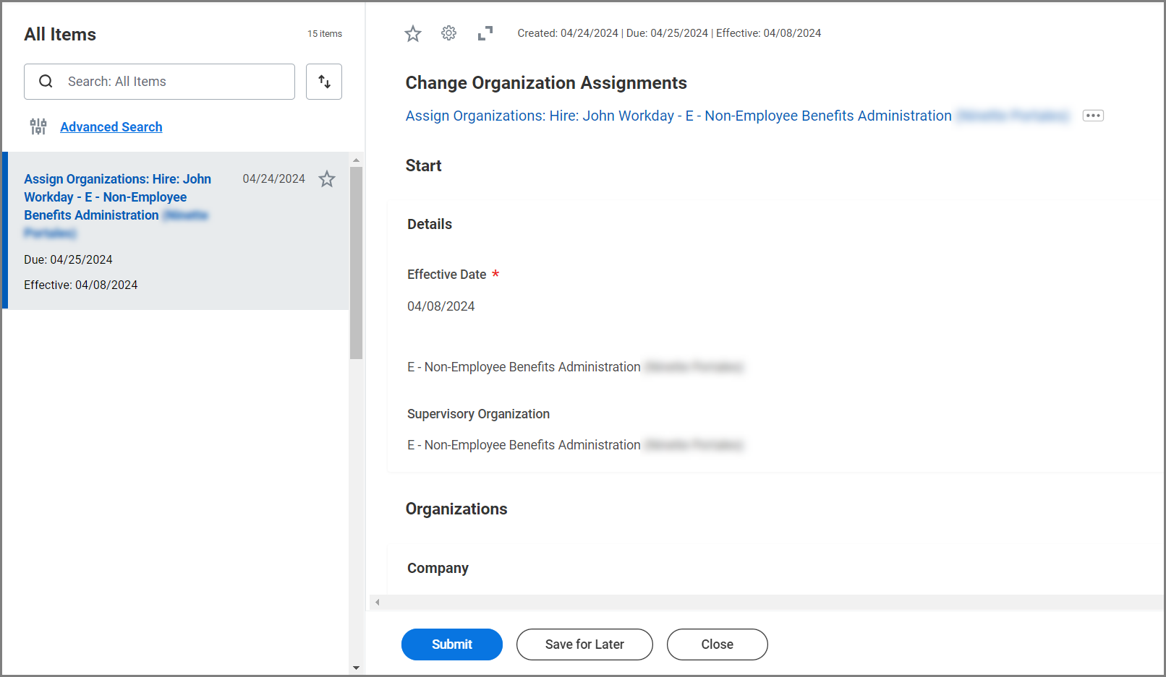Image resolution: width=1166 pixels, height=677 pixels.
Task: Open related actions ellipsis menu
Action: click(x=1093, y=116)
